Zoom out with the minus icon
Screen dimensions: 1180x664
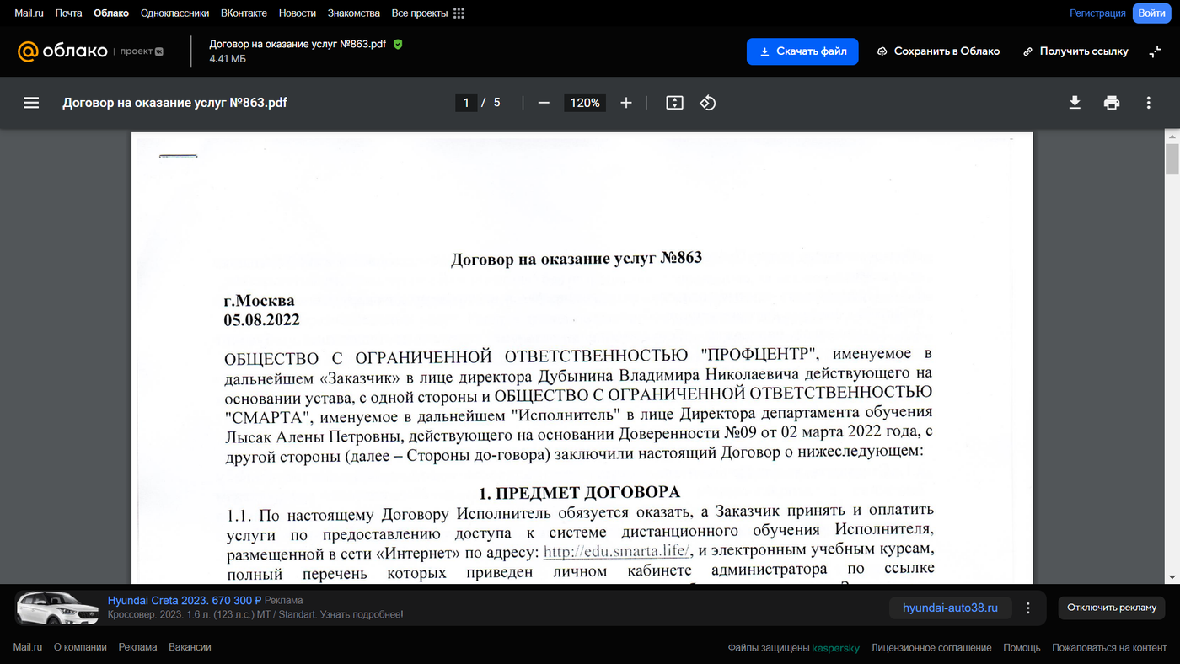544,103
